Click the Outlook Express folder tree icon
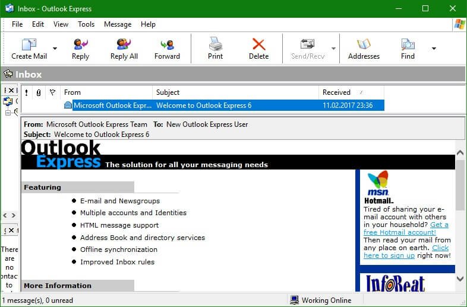This screenshot has width=467, height=307. (8, 101)
